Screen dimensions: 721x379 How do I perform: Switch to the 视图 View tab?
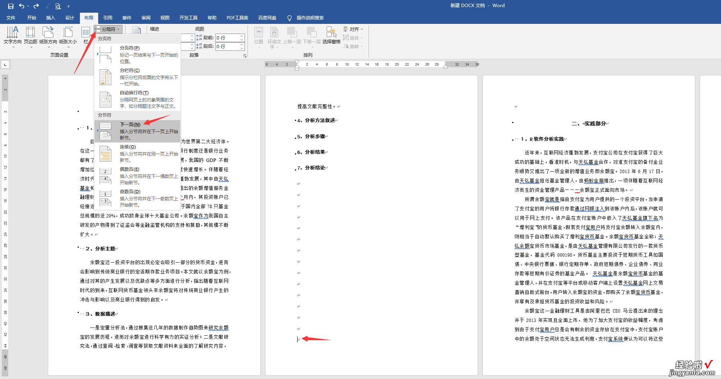[x=165, y=18]
